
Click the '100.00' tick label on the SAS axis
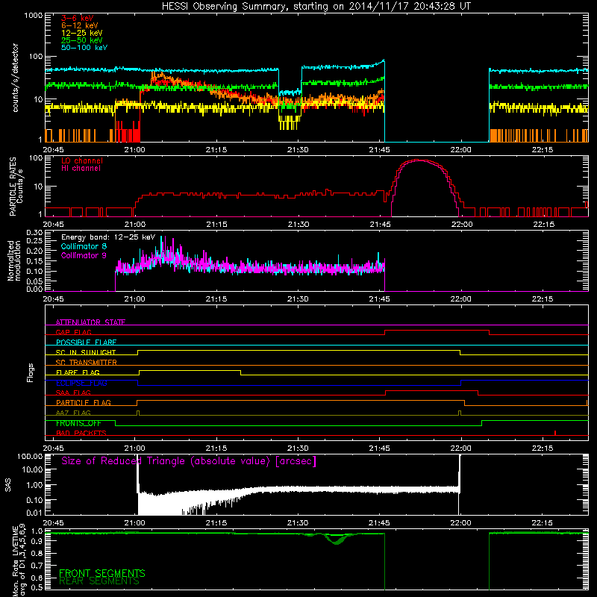point(30,456)
